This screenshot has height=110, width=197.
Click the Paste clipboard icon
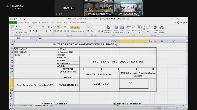(12, 27)
